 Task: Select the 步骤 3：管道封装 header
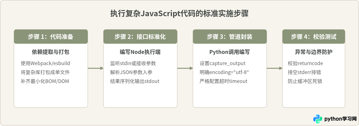230,37
